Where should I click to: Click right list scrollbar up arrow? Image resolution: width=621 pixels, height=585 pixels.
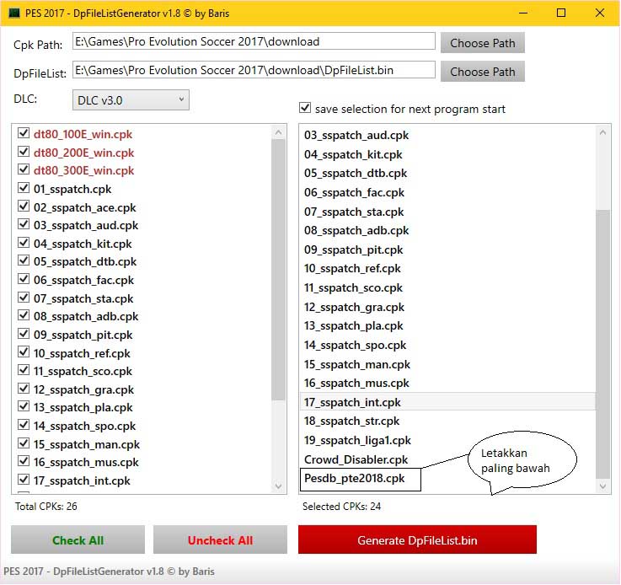pyautogui.click(x=602, y=132)
